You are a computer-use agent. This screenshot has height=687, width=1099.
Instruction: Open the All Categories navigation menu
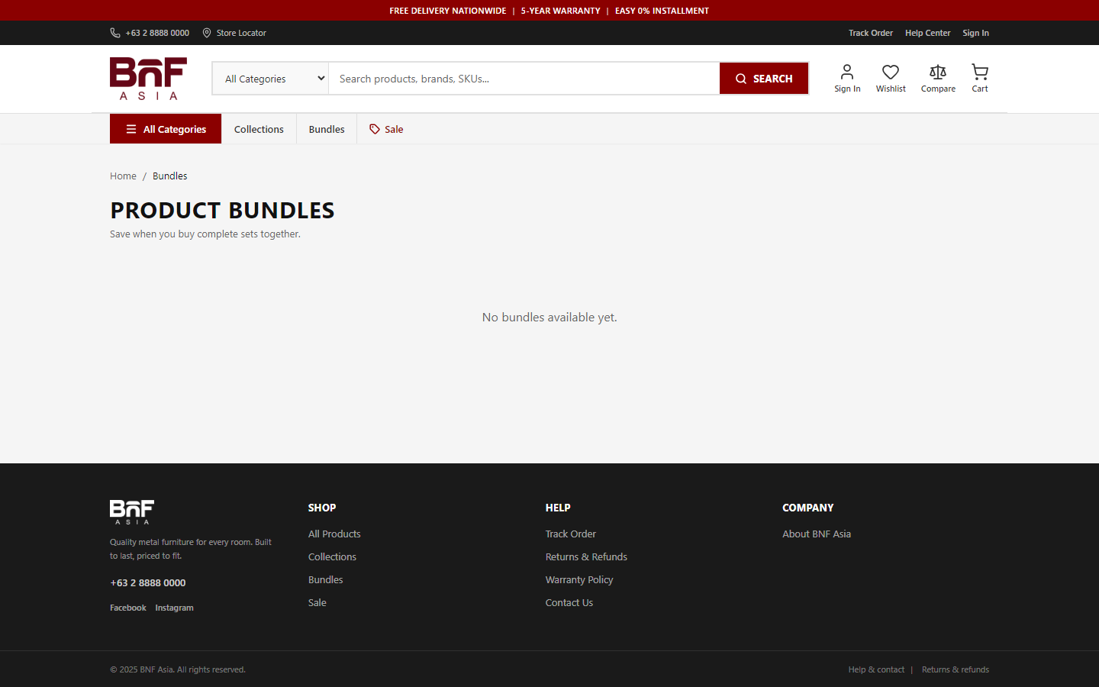pos(166,129)
